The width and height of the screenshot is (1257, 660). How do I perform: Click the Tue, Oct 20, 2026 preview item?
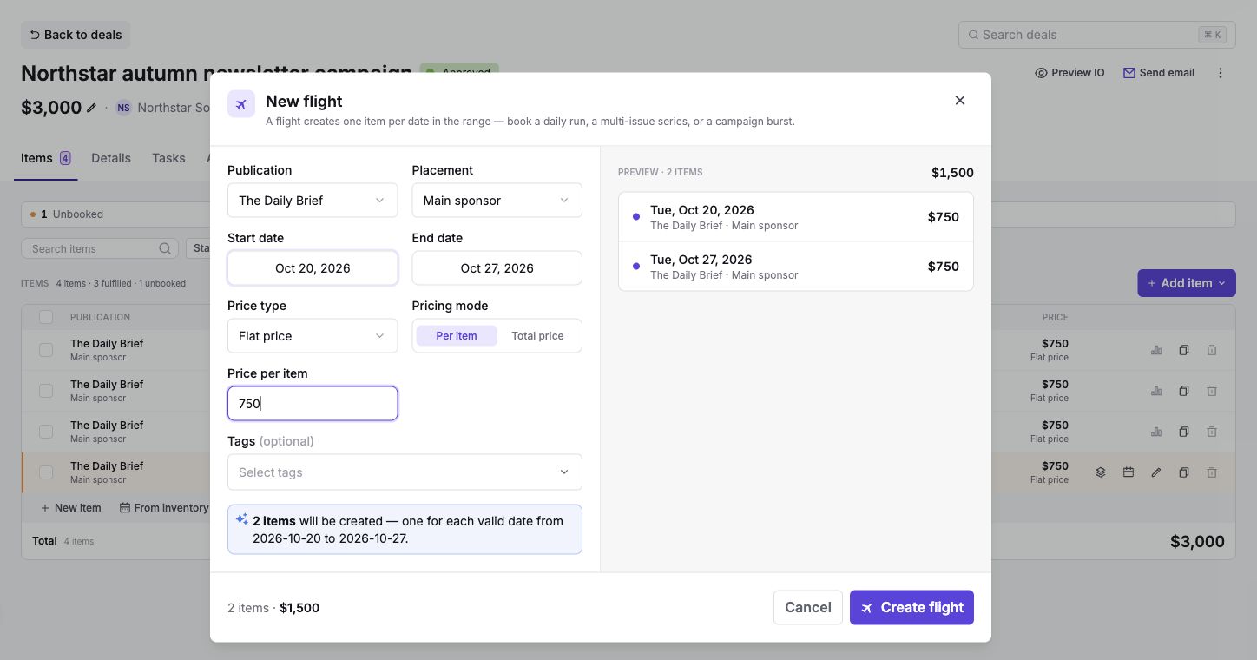coord(796,217)
